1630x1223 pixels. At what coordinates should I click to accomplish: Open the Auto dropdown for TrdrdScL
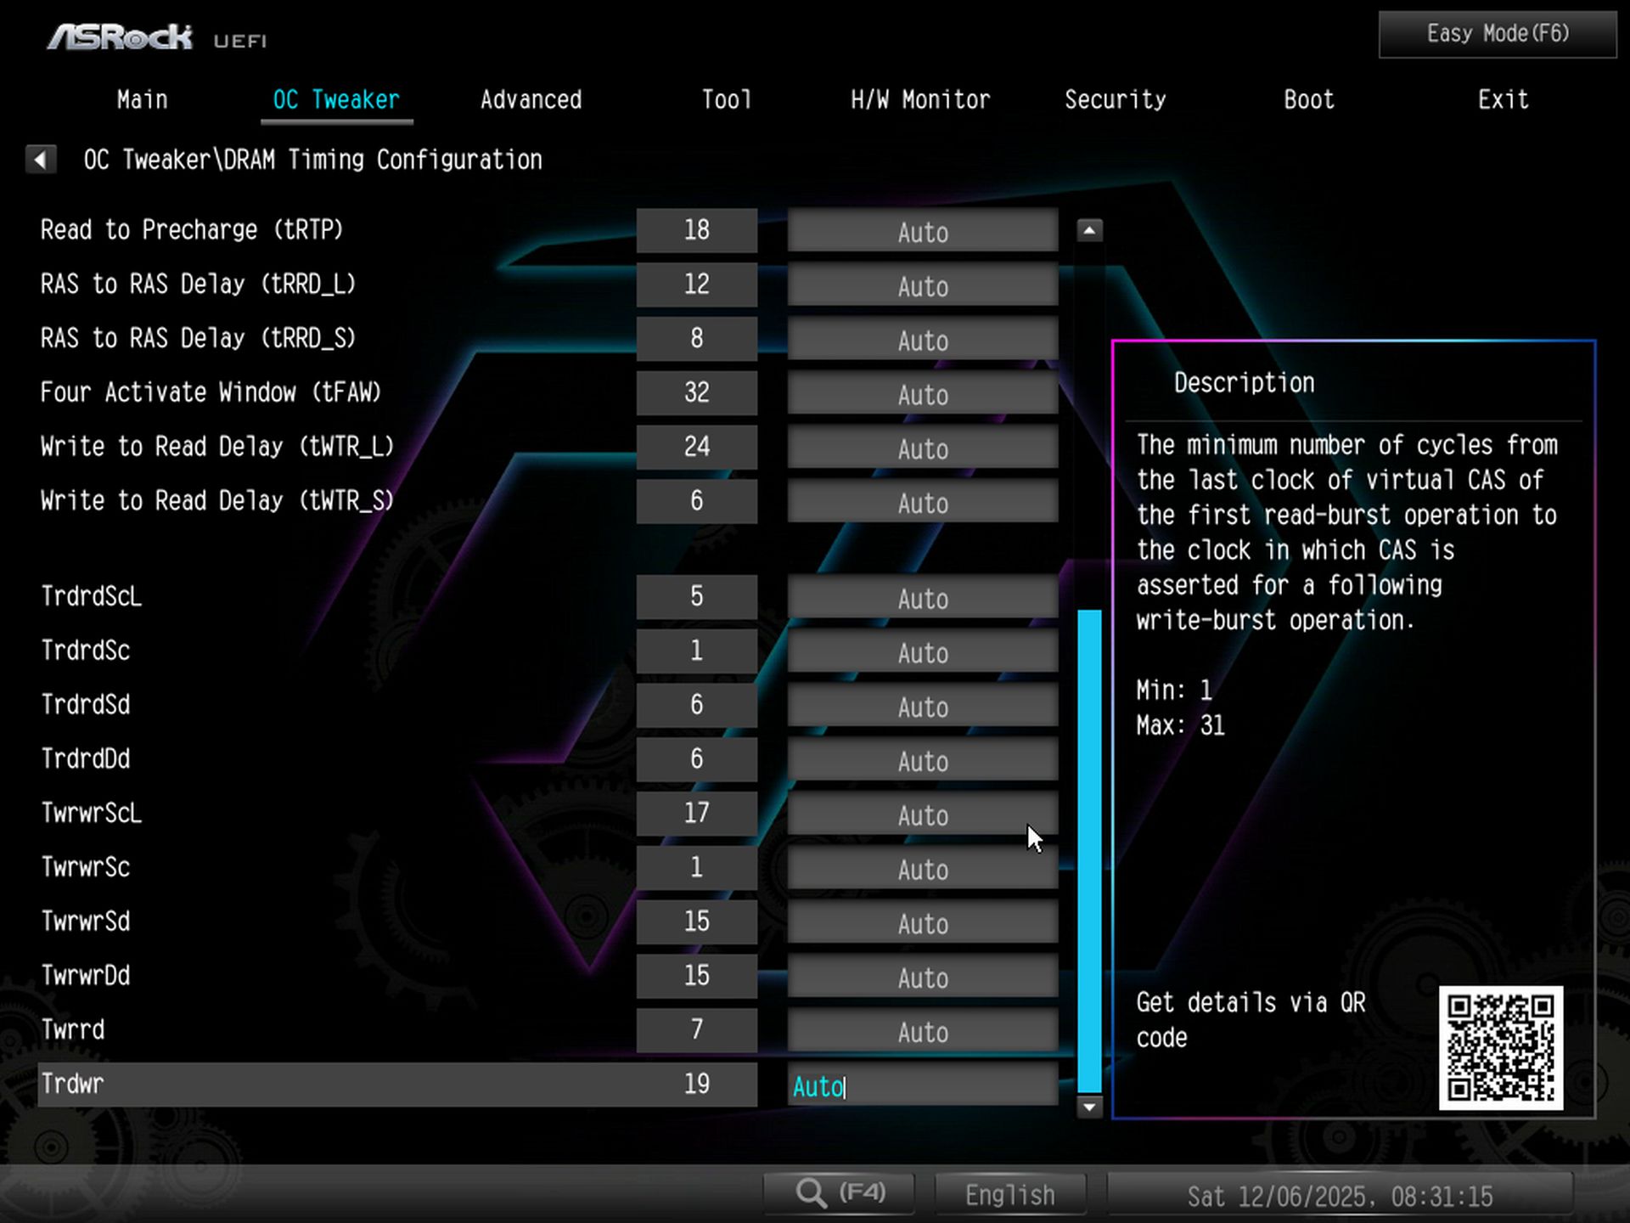point(922,599)
